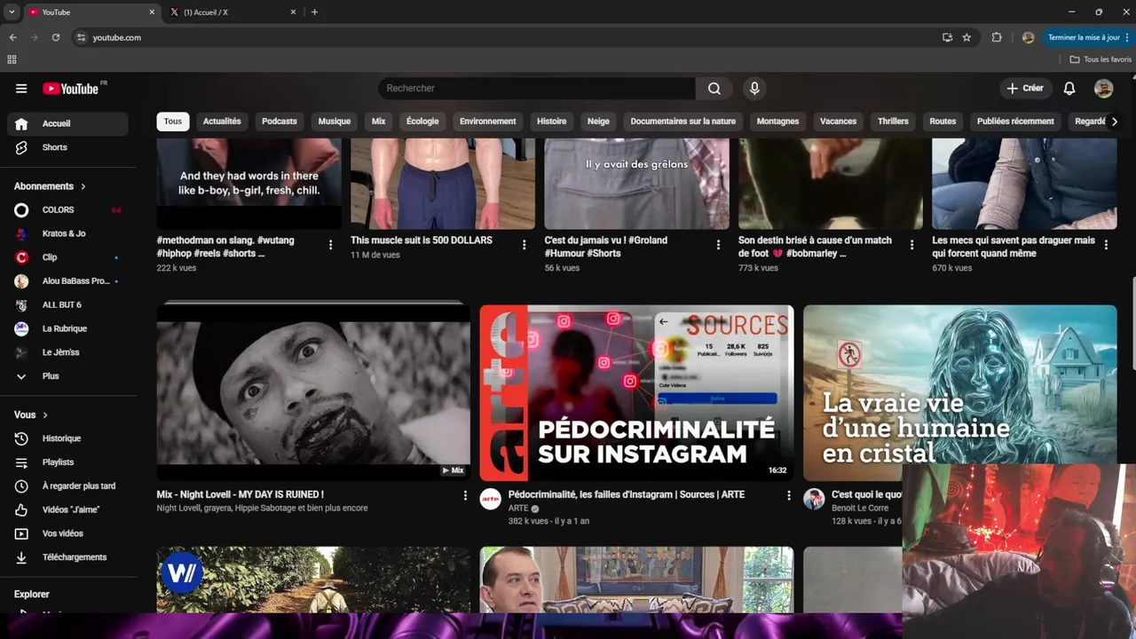Select the Histoire filter chip
This screenshot has width=1136, height=639.
click(x=551, y=122)
